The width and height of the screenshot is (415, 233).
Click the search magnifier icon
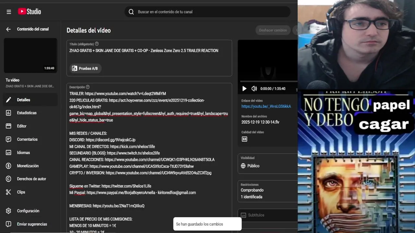click(131, 12)
